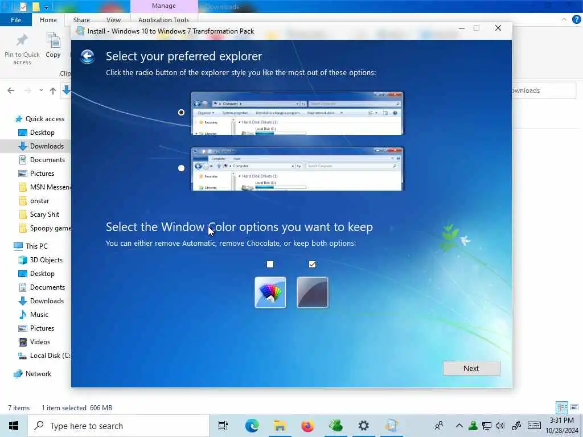Click the Next button in the installer
Viewport: 583px width, 437px height.
click(x=471, y=368)
